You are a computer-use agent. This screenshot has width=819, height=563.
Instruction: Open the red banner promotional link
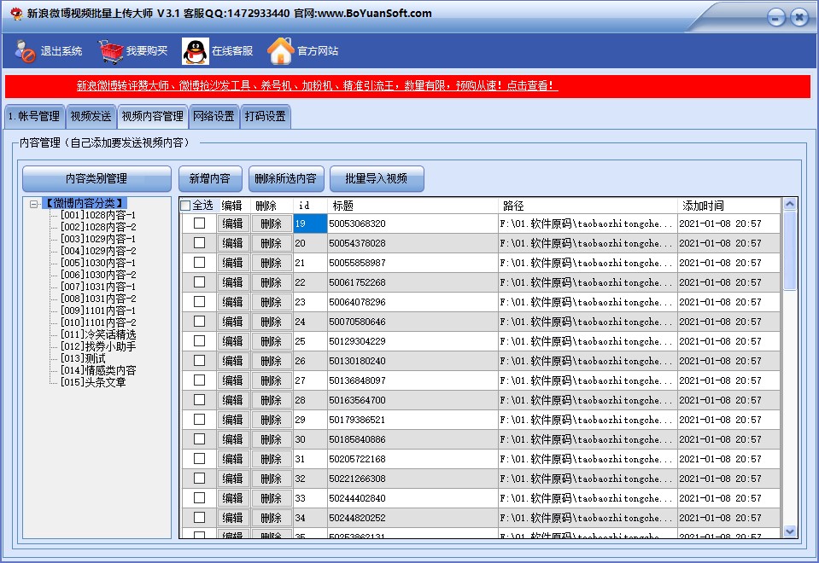click(x=317, y=85)
